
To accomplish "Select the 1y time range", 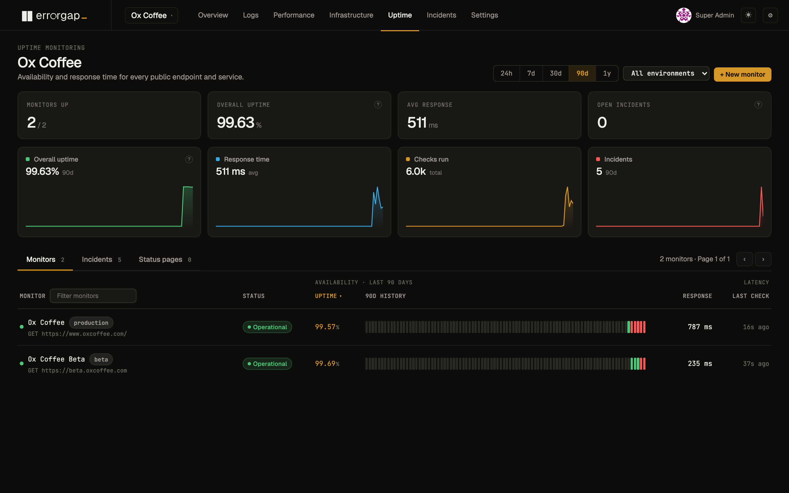I will pyautogui.click(x=607, y=73).
